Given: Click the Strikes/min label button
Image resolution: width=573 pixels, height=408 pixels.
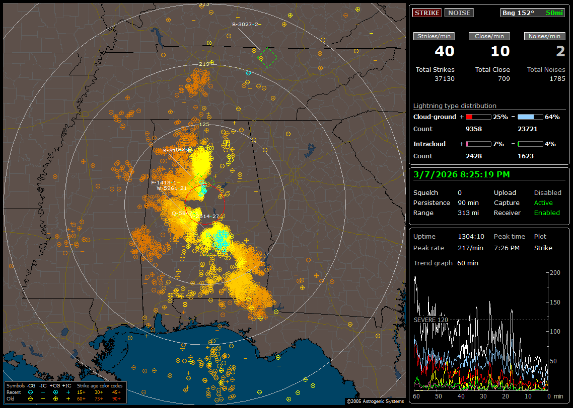Looking at the screenshot, I should 434,36.
